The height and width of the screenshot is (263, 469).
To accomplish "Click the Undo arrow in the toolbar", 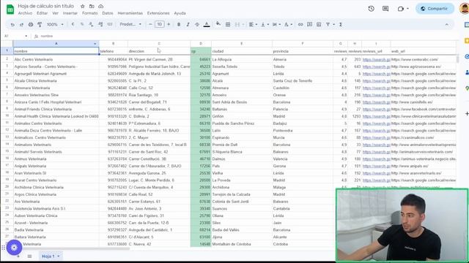I will [x=12, y=24].
